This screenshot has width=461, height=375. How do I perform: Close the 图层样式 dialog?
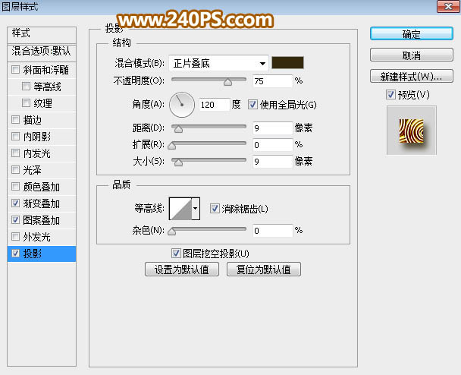(448, 6)
